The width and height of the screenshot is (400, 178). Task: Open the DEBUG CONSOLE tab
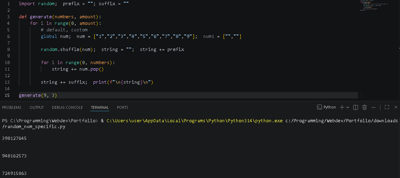click(x=67, y=107)
